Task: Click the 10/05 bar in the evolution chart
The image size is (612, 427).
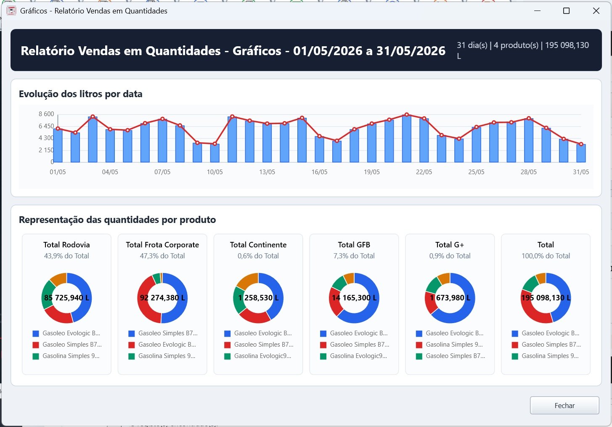Action: point(215,153)
